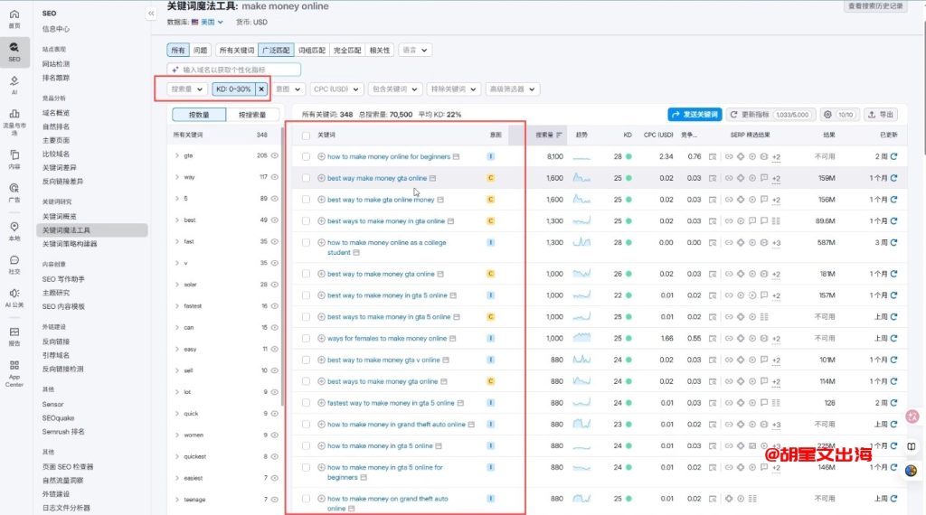The height and width of the screenshot is (515, 926).
Task: Expand the 'fastest' keyword group
Action: pyautogui.click(x=177, y=305)
